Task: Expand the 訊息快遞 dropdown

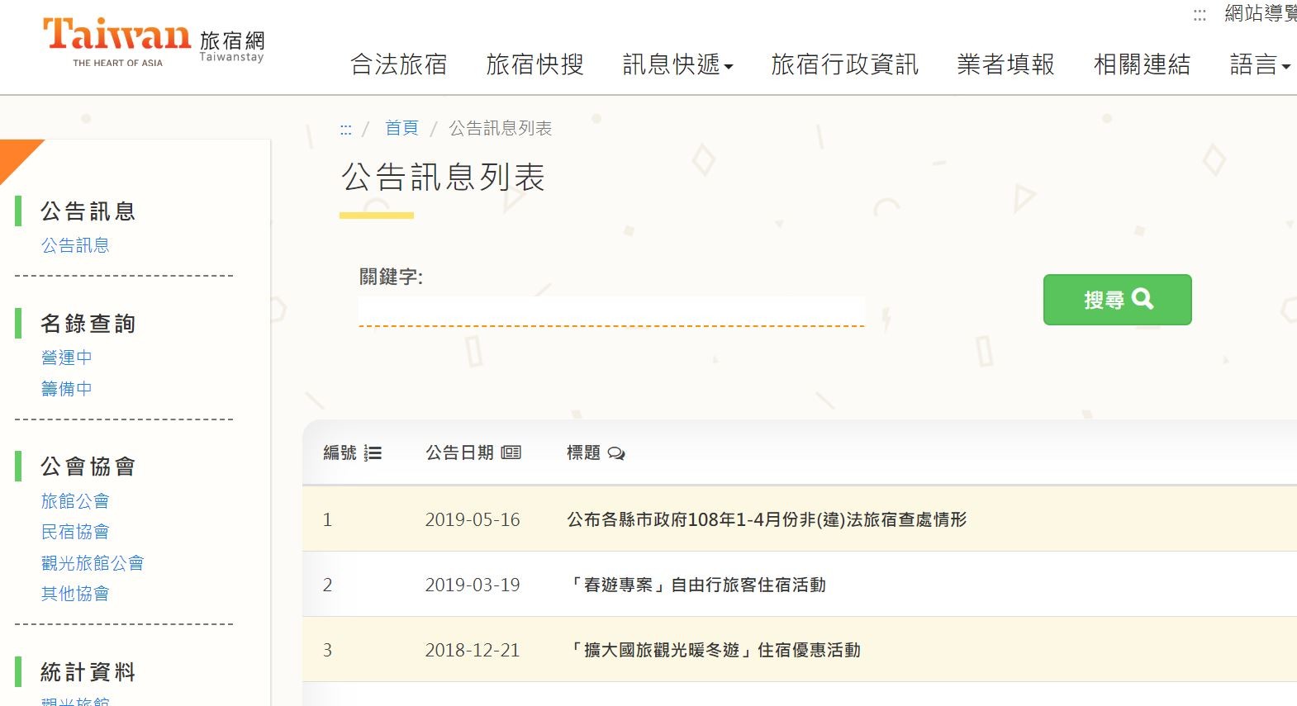Action: click(x=677, y=64)
